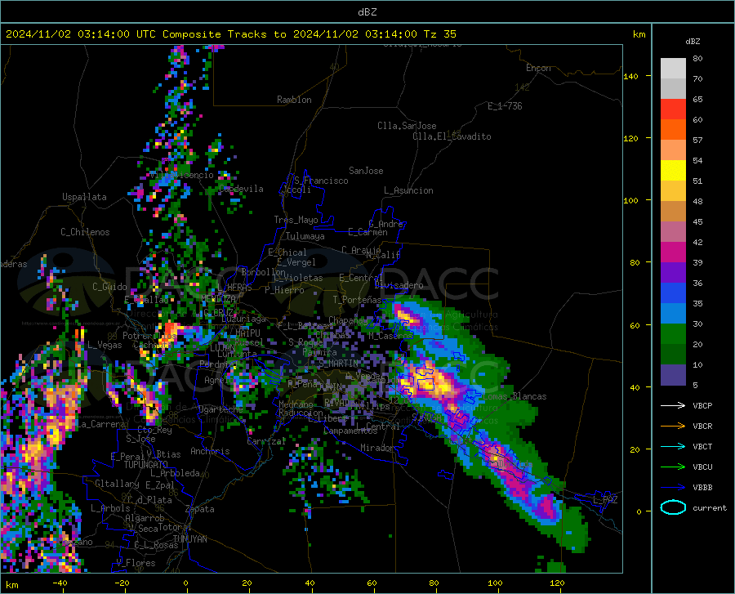Click the Anchoris map label
Image resolution: width=735 pixels, height=594 pixels.
click(210, 452)
